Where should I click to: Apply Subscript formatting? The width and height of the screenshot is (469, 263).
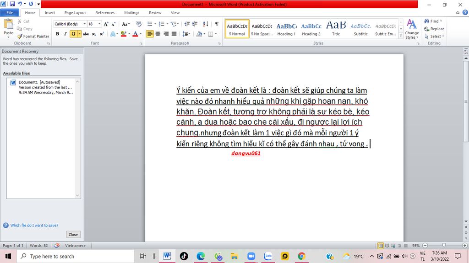94,34
